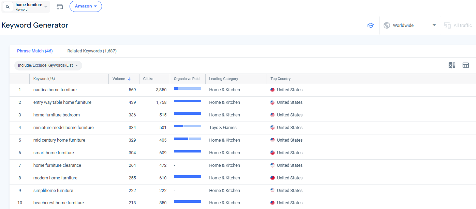This screenshot has width=476, height=209.
Task: Open the Amazon source dropdown
Action: coord(86,6)
